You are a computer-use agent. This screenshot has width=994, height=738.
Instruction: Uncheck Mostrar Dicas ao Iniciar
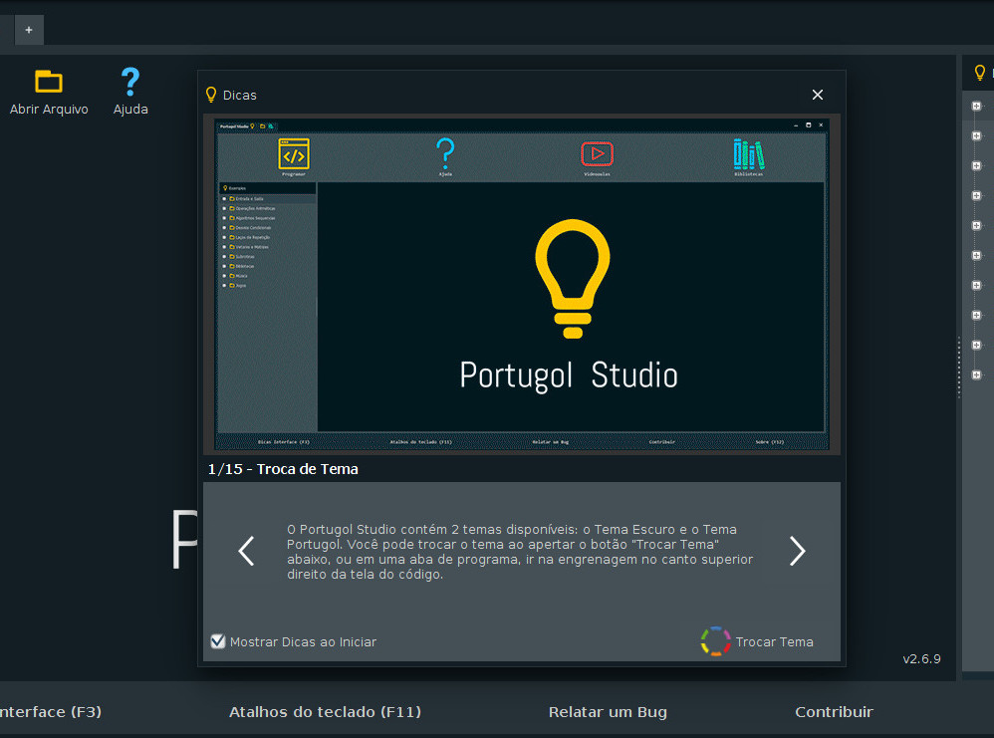click(218, 641)
